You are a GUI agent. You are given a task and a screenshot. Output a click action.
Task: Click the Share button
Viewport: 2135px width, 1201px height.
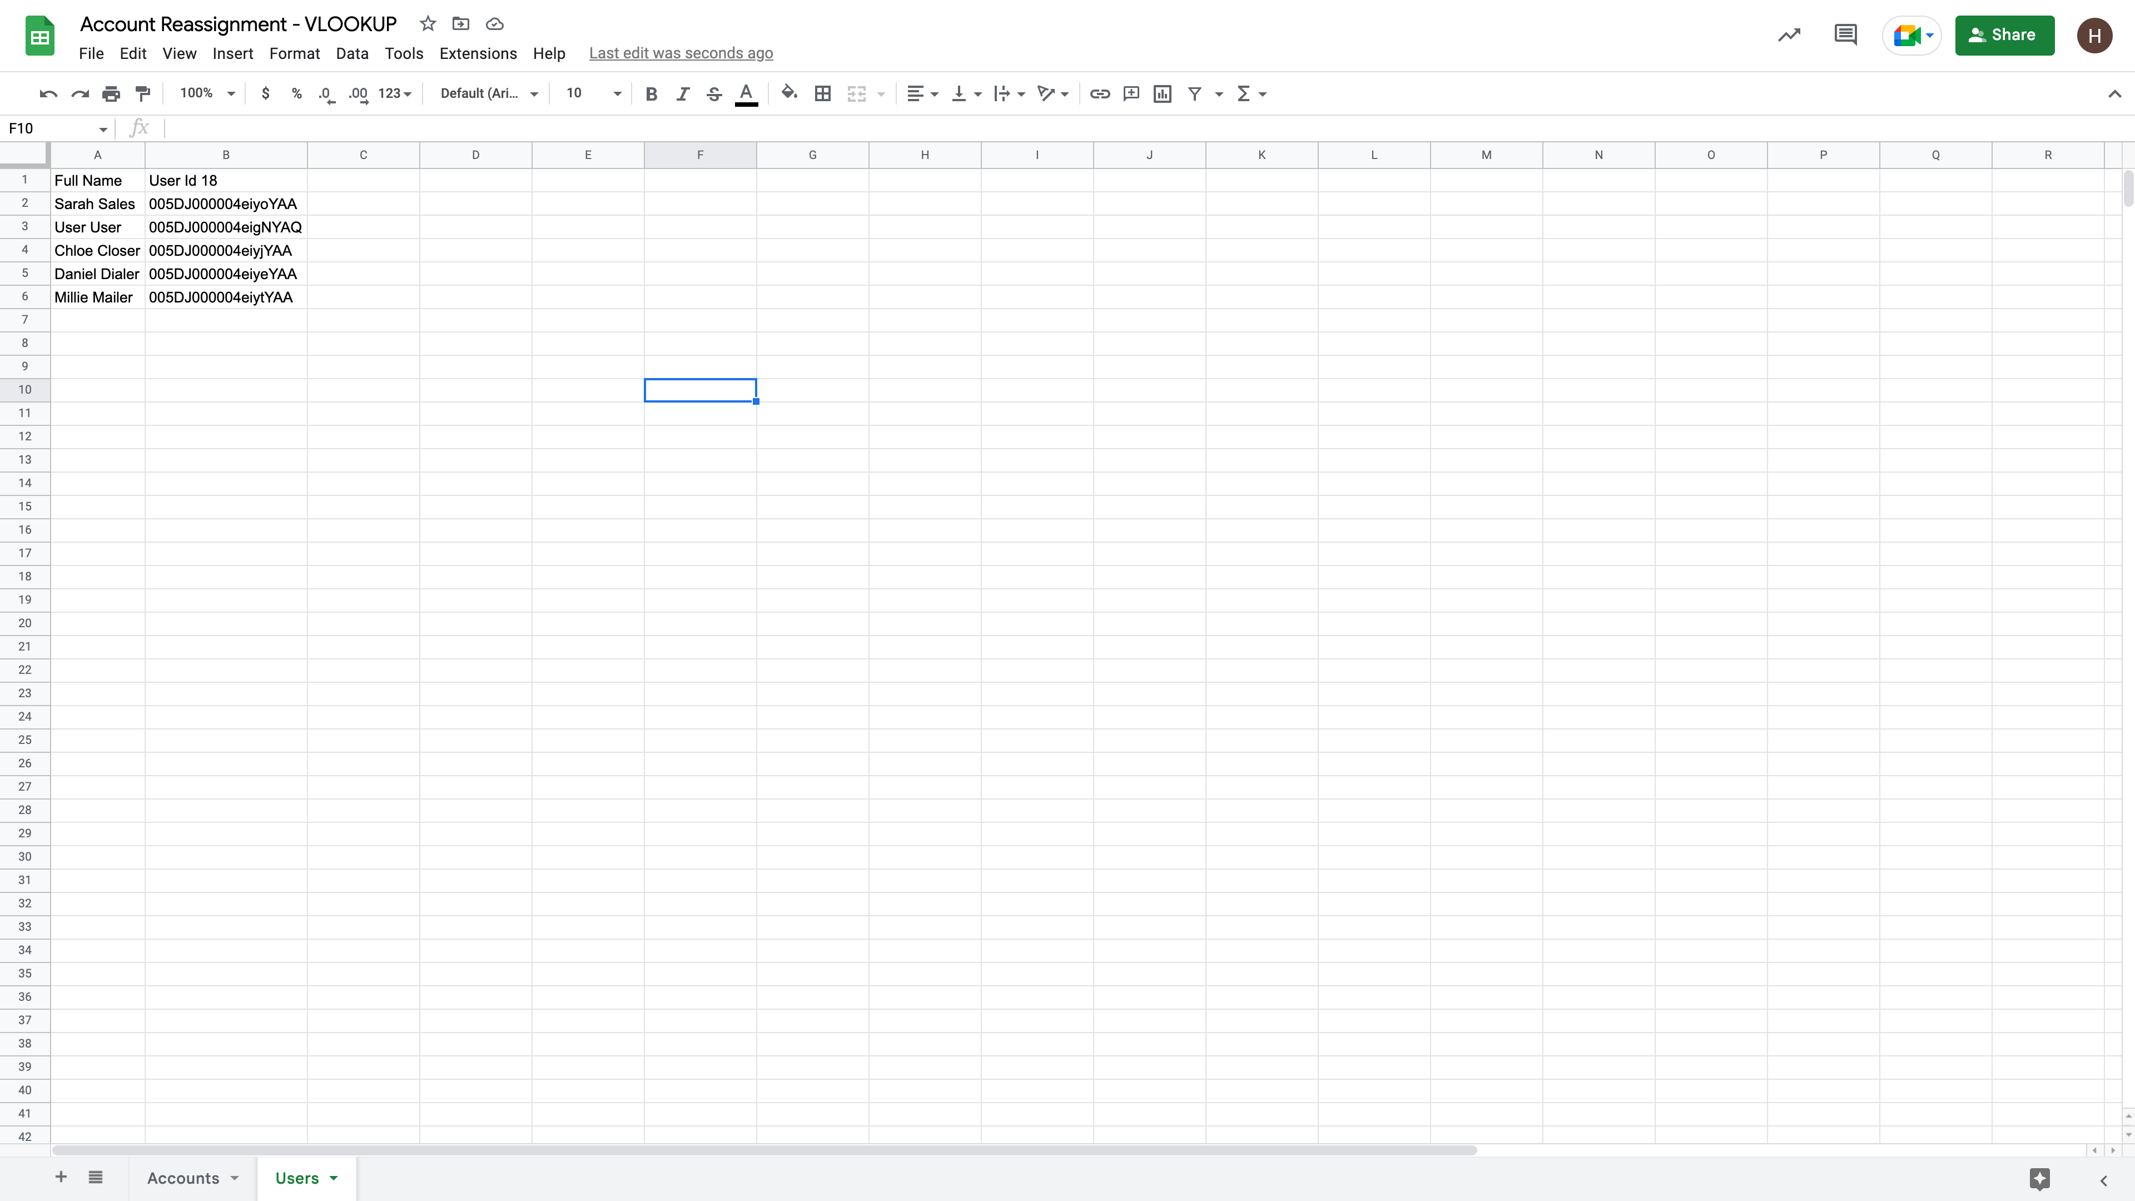(2004, 35)
